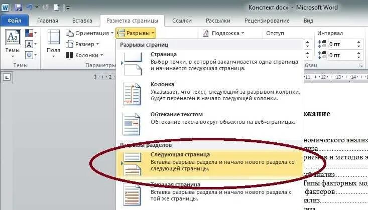Open paragraph dialog launcher in Абзац group
Image resolution: width=368 pixels, height=210 pixels.
point(360,66)
